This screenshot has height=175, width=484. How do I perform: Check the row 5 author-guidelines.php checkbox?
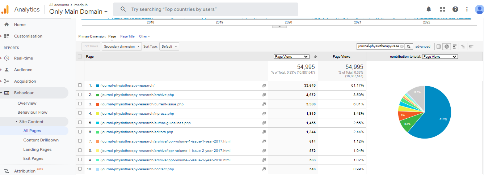(x=80, y=123)
